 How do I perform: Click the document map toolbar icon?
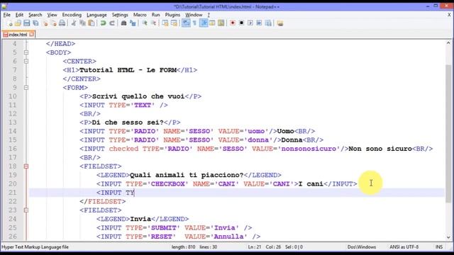pos(221,23)
